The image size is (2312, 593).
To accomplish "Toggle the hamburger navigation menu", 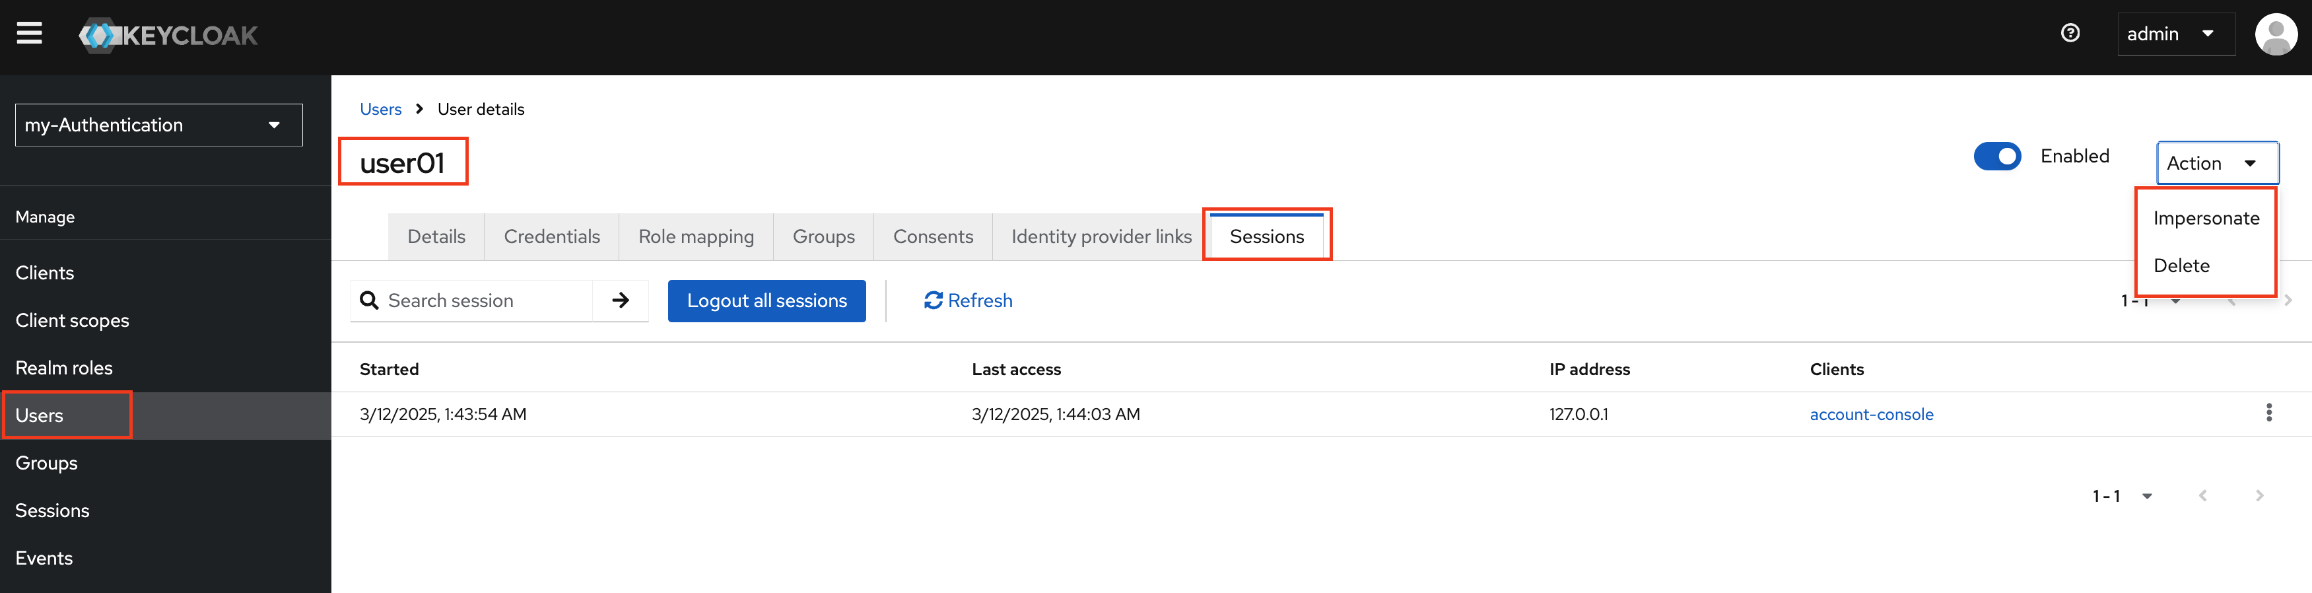I will tap(30, 34).
